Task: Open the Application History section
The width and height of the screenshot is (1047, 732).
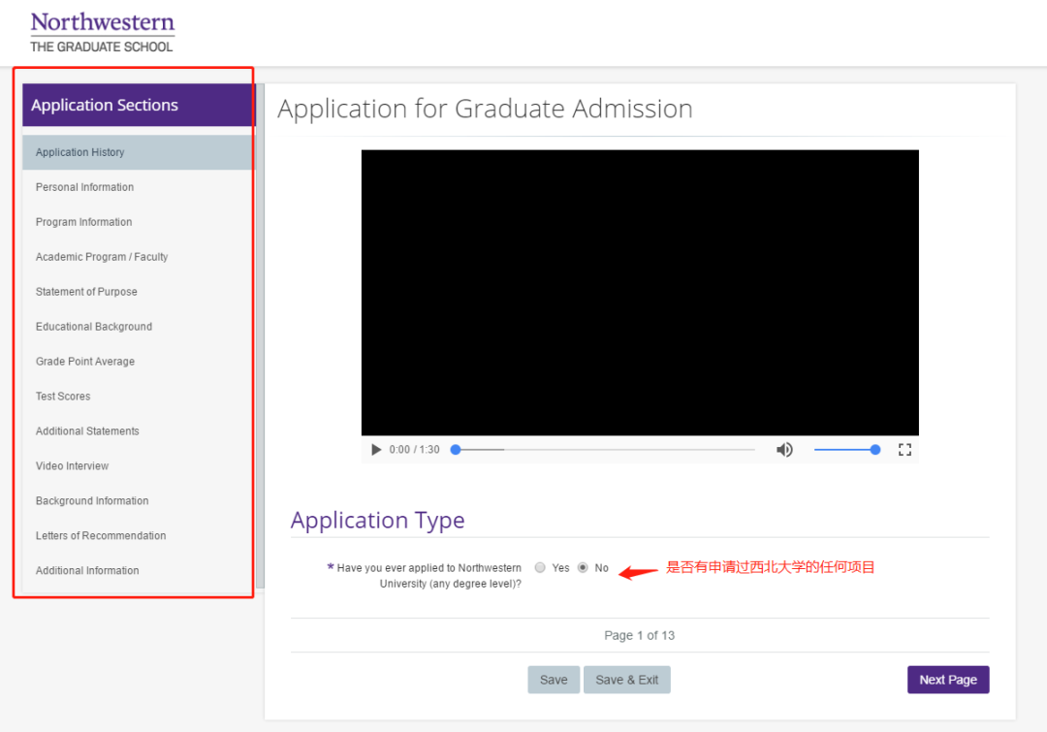Action: tap(79, 152)
